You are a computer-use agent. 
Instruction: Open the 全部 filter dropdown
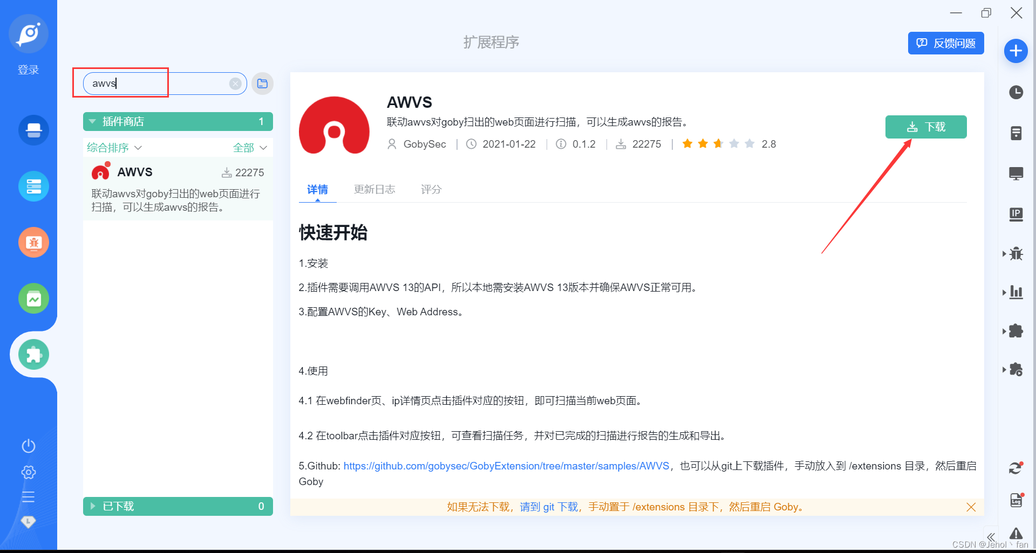point(250,148)
